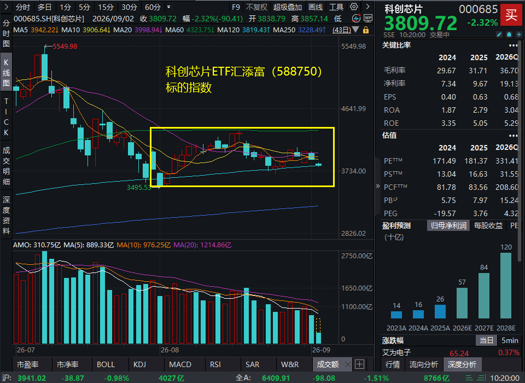525x383 pixels.
Task: Click the 2028E forecast bar
Action: pyautogui.click(x=506, y=286)
